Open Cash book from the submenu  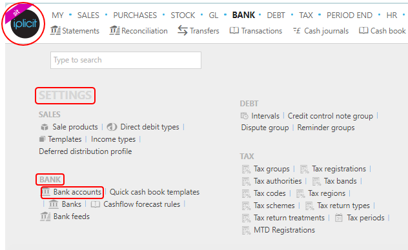(x=388, y=31)
